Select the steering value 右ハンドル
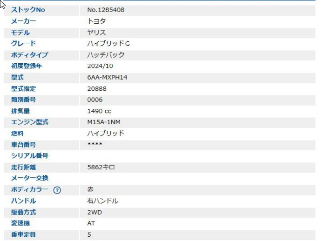Image resolution: width=325 pixels, height=241 pixels. [102, 201]
